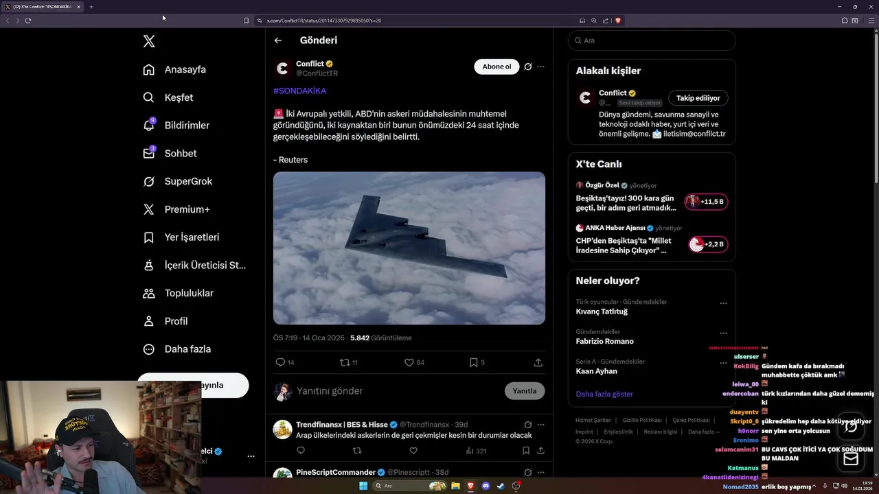This screenshot has height=494, width=879.
Task: Open more menu on PineScriptCommander reply
Action: tap(541, 472)
